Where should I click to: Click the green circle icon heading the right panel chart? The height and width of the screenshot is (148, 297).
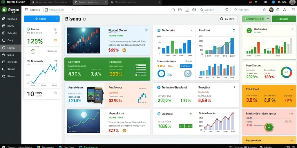[x=249, y=30]
